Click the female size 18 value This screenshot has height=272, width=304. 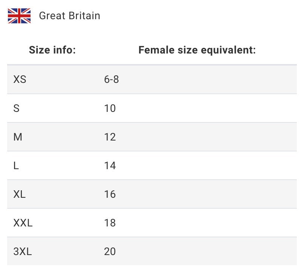click(110, 223)
